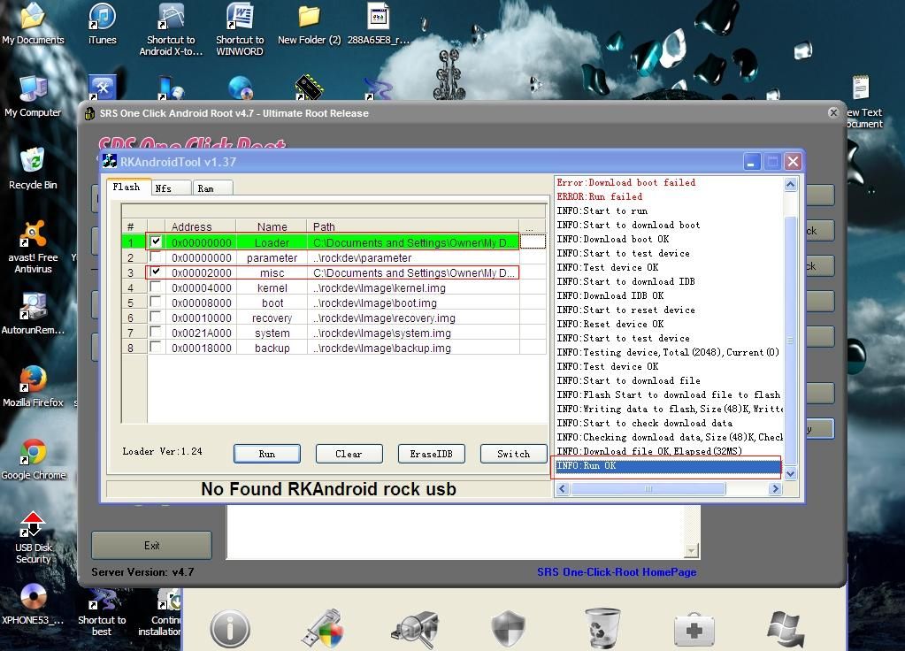Open the Recycle Bin desktop icon
The width and height of the screenshot is (905, 651).
(x=33, y=169)
